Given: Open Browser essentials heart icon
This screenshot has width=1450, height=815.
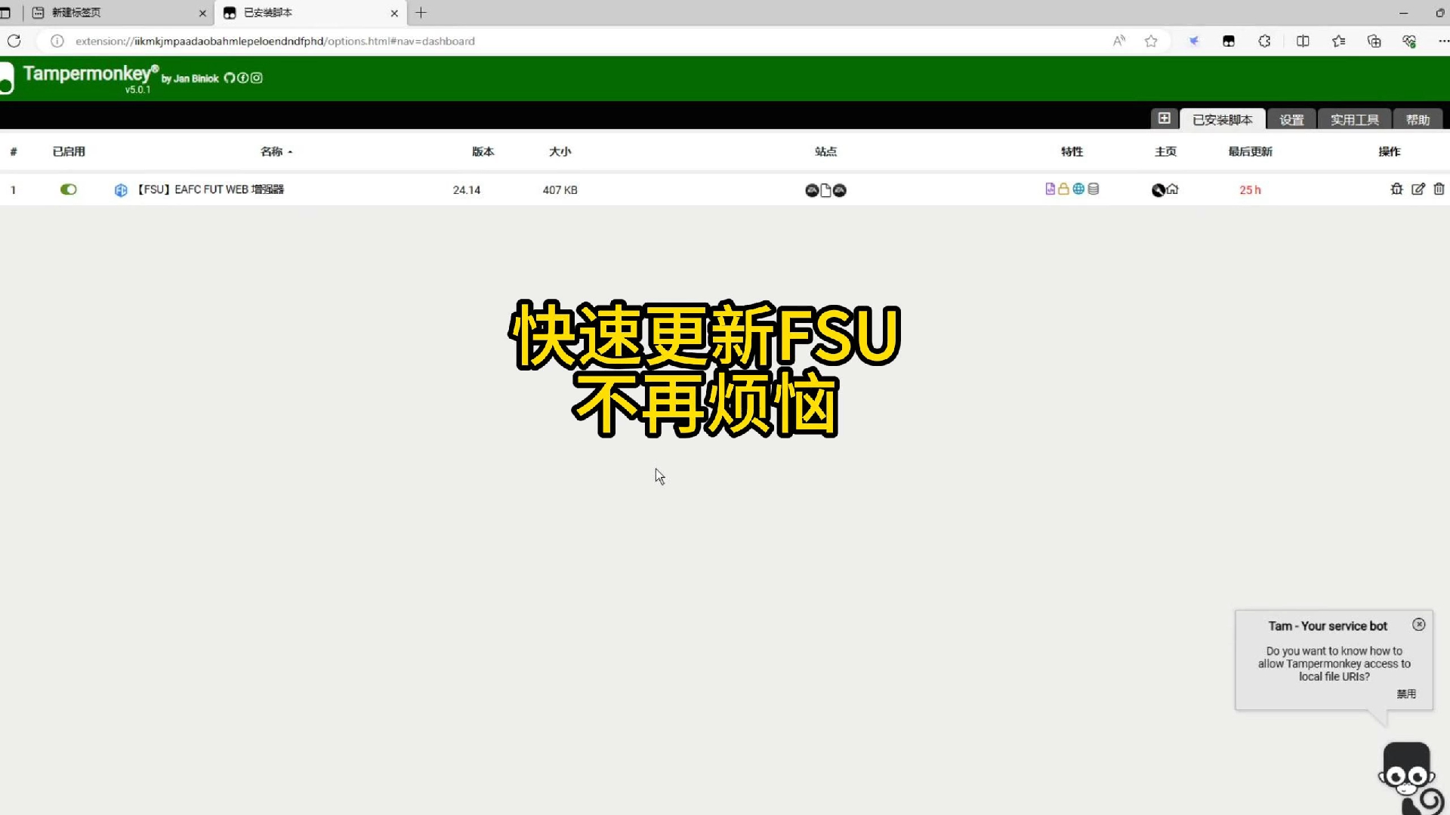Looking at the screenshot, I should (x=1409, y=41).
